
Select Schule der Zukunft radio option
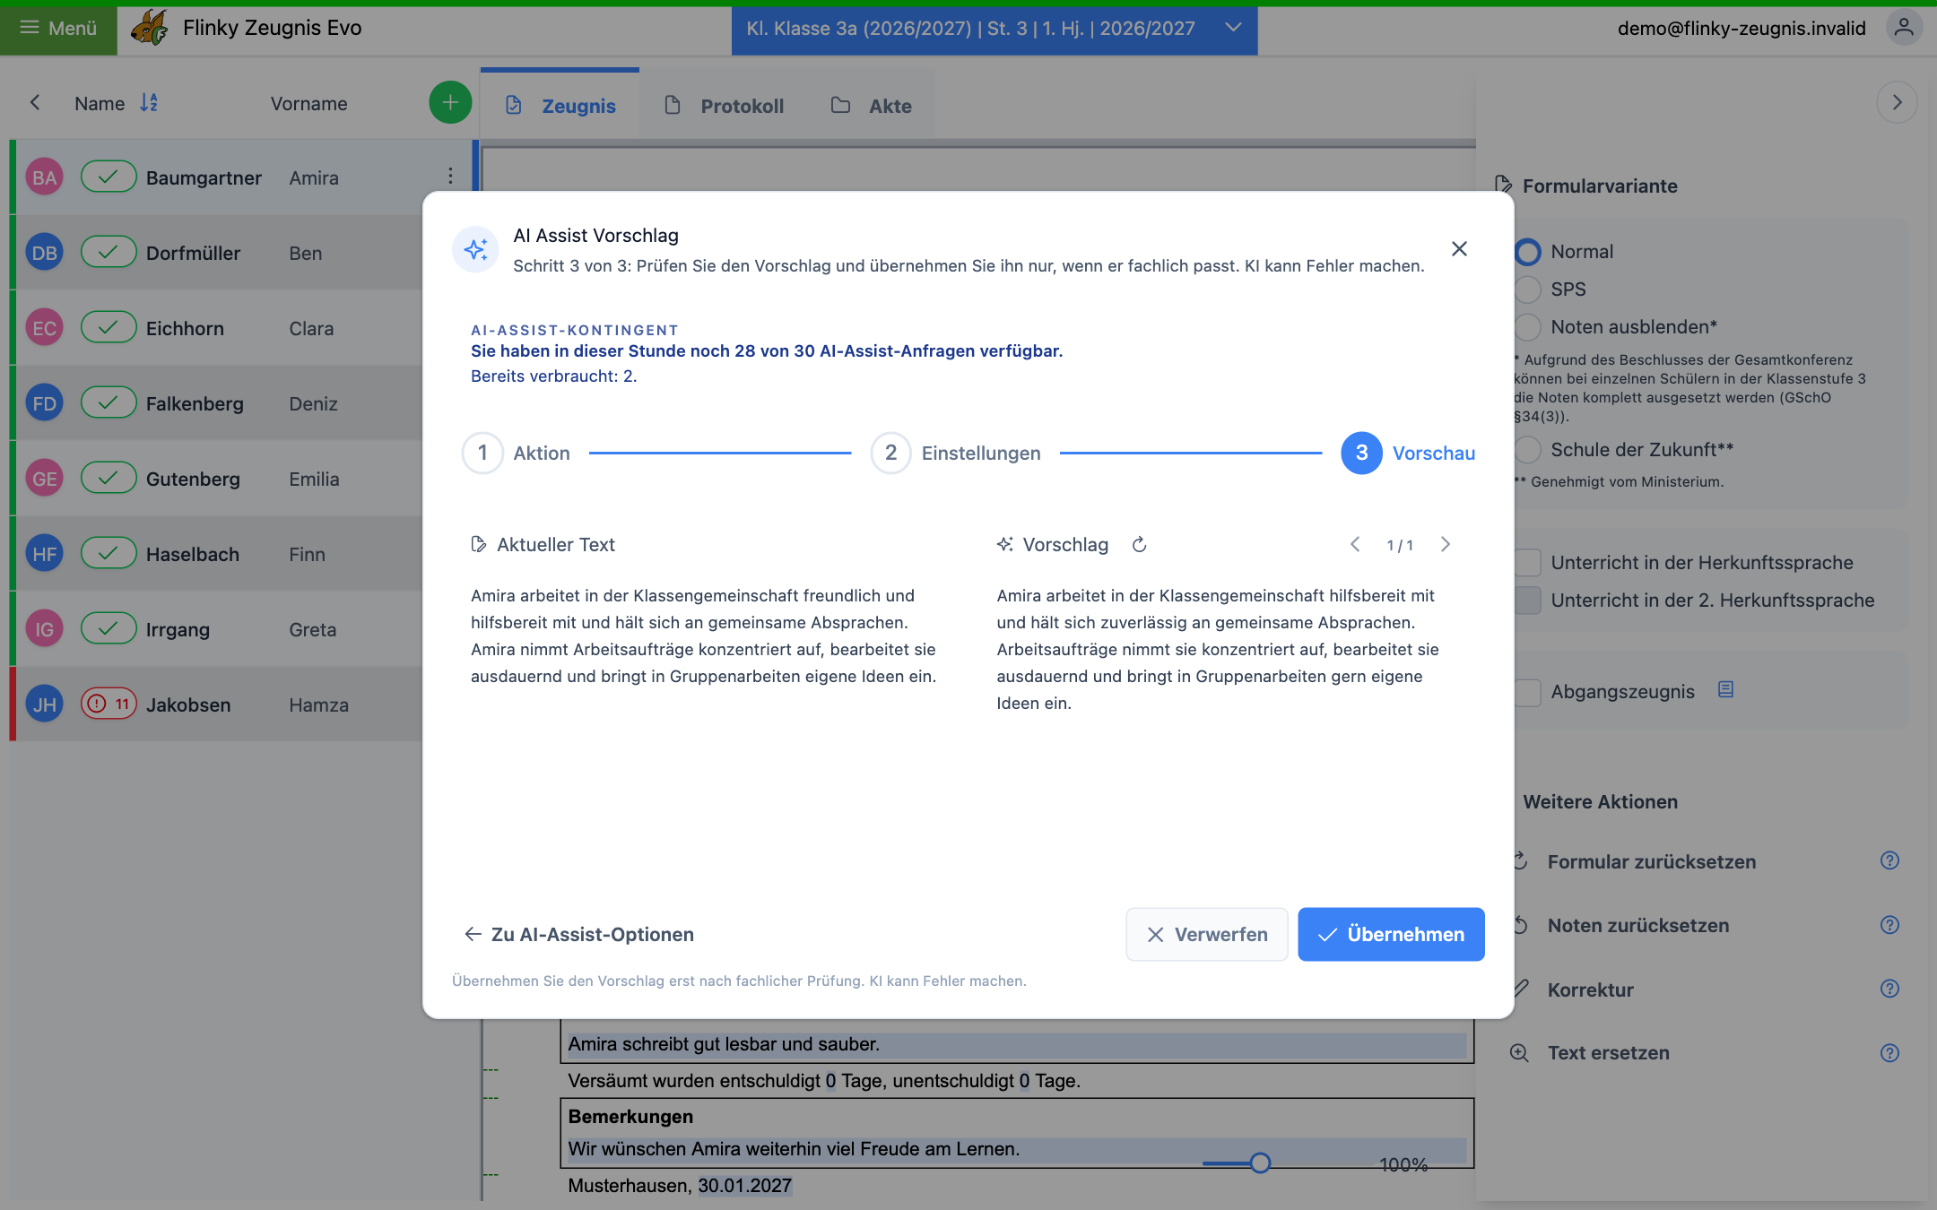tap(1528, 450)
